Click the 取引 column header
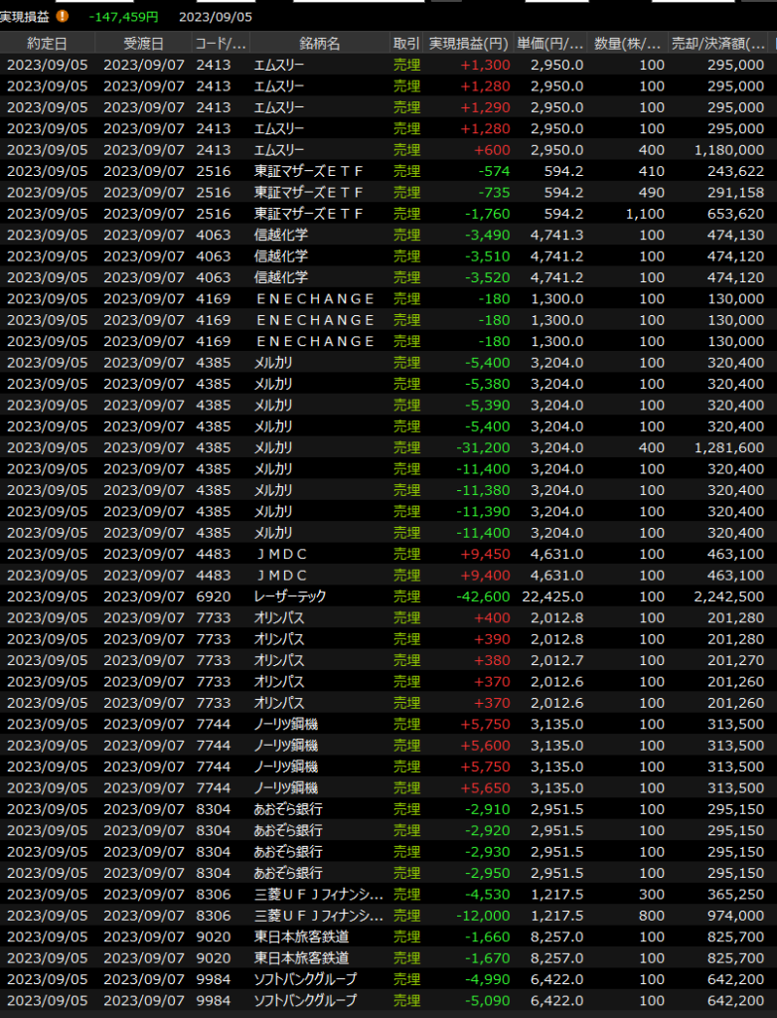777x1018 pixels. (405, 43)
